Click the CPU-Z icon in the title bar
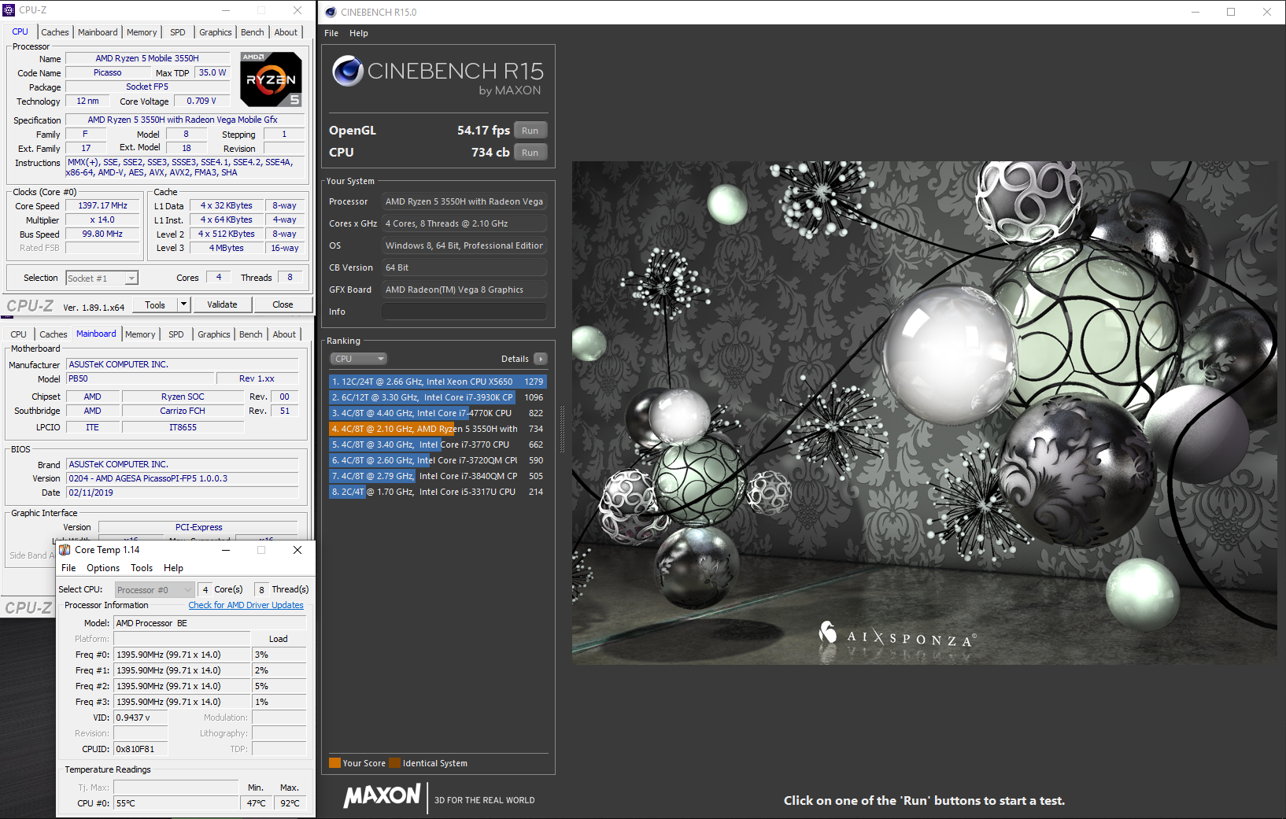1286x819 pixels. point(9,10)
